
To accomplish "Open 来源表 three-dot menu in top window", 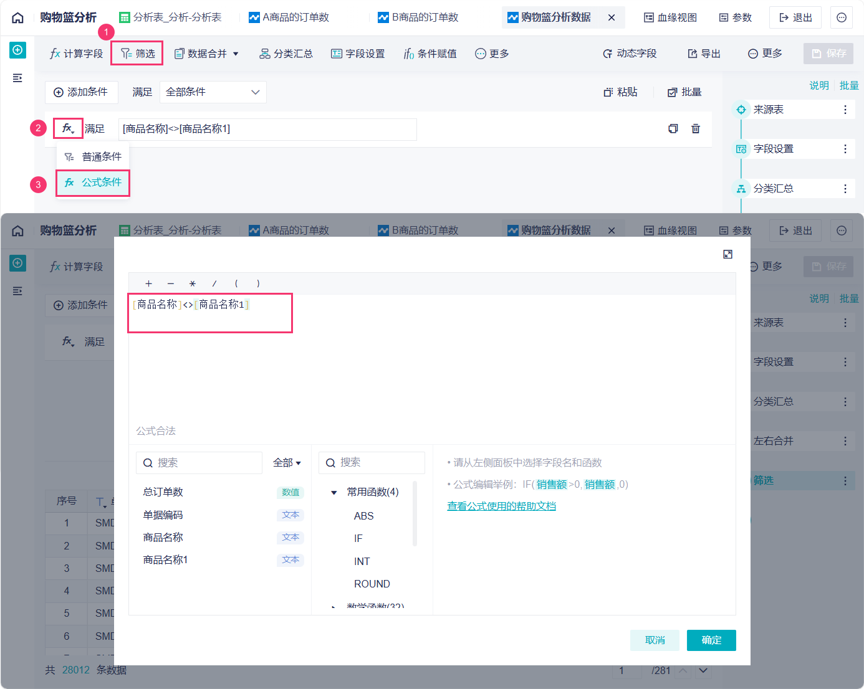I will pos(845,110).
